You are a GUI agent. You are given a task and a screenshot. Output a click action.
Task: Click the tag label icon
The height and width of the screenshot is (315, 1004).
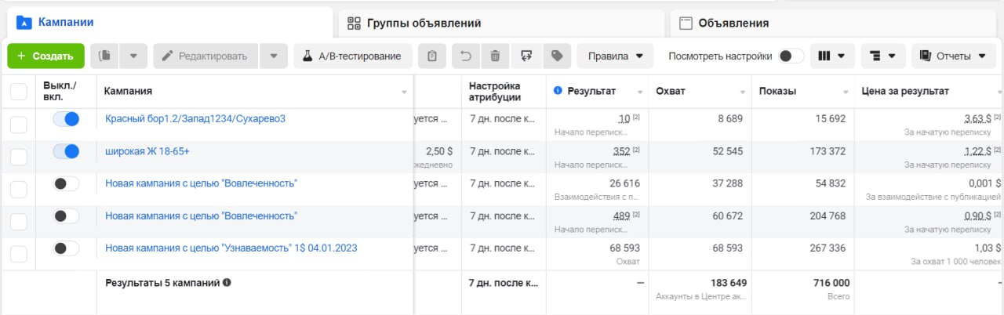556,56
